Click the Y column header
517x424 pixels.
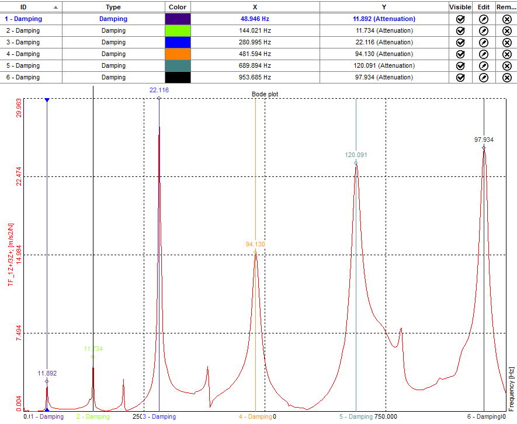click(384, 7)
